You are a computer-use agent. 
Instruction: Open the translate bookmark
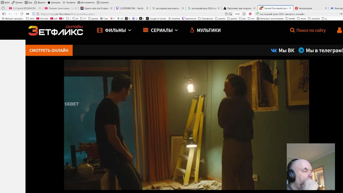click(174, 19)
